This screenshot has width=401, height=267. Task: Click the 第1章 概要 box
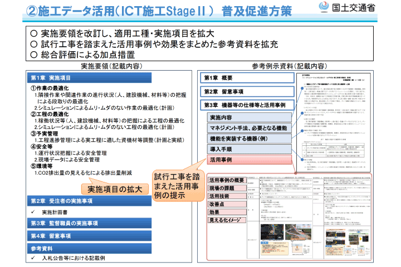tap(247, 78)
